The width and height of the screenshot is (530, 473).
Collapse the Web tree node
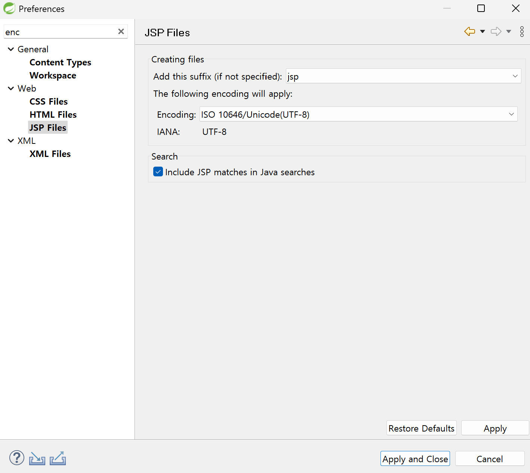(x=11, y=88)
